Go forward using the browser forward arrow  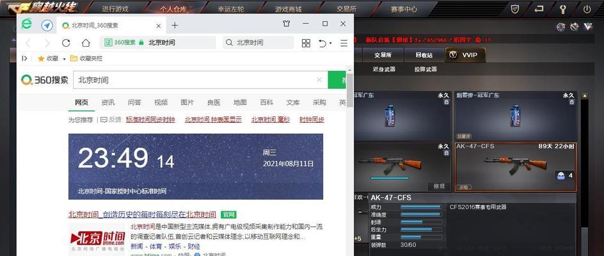click(47, 43)
